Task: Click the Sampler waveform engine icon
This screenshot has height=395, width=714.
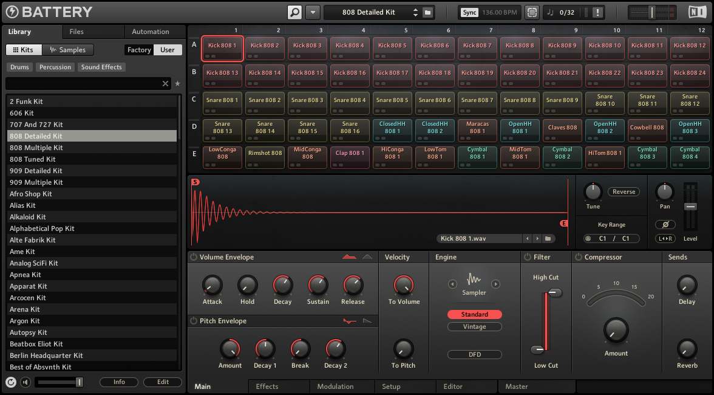Action: [x=474, y=280]
